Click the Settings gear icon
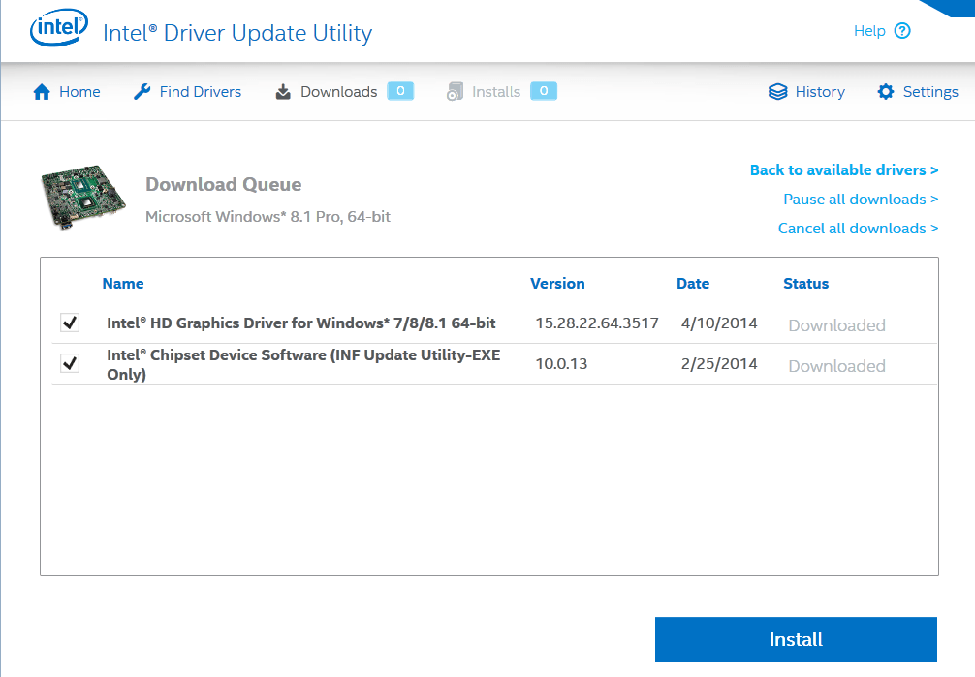Image resolution: width=975 pixels, height=677 pixels. tap(885, 92)
